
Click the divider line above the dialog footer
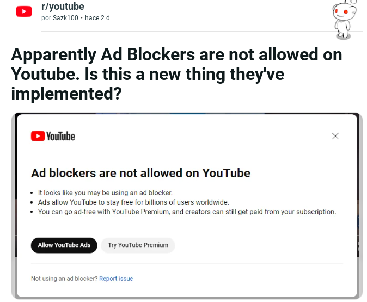(x=187, y=264)
